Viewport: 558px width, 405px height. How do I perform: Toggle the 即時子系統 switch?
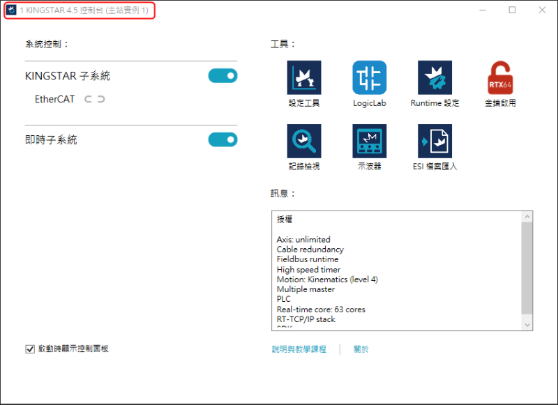click(223, 139)
